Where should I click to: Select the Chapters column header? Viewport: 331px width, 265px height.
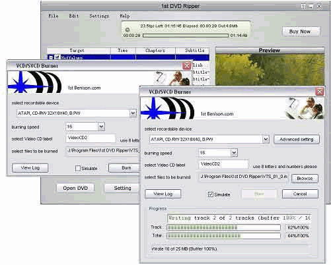tap(155, 51)
